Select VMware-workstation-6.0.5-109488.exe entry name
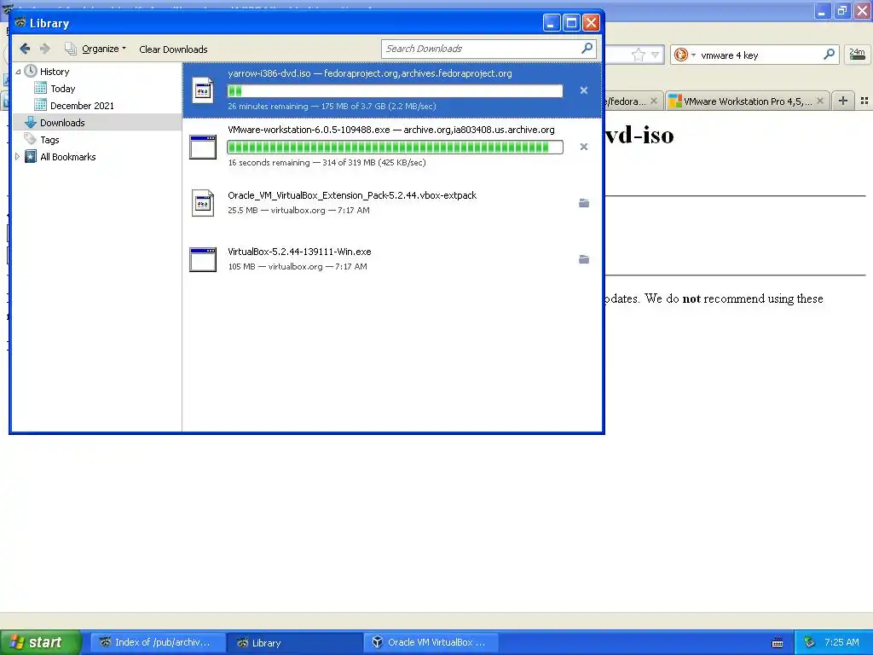The width and height of the screenshot is (873, 655). point(309,130)
